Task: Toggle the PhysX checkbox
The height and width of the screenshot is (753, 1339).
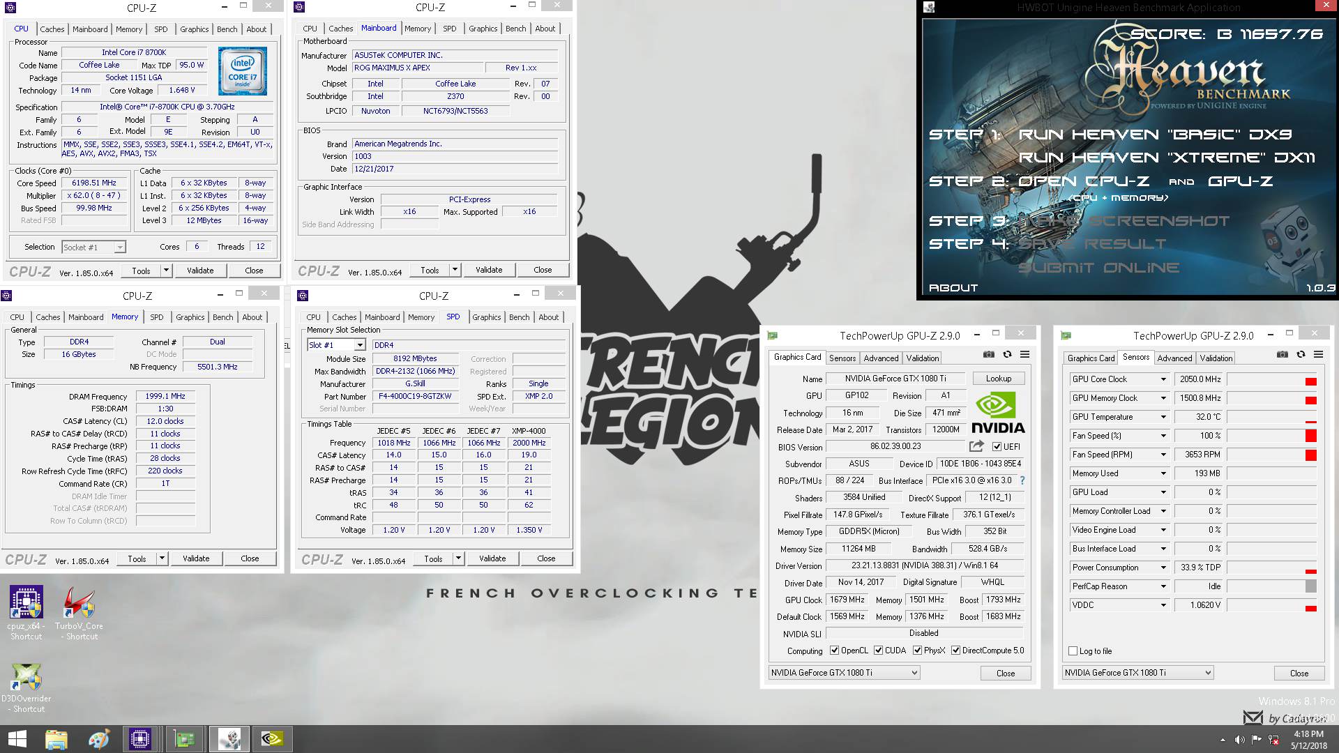Action: 917,651
